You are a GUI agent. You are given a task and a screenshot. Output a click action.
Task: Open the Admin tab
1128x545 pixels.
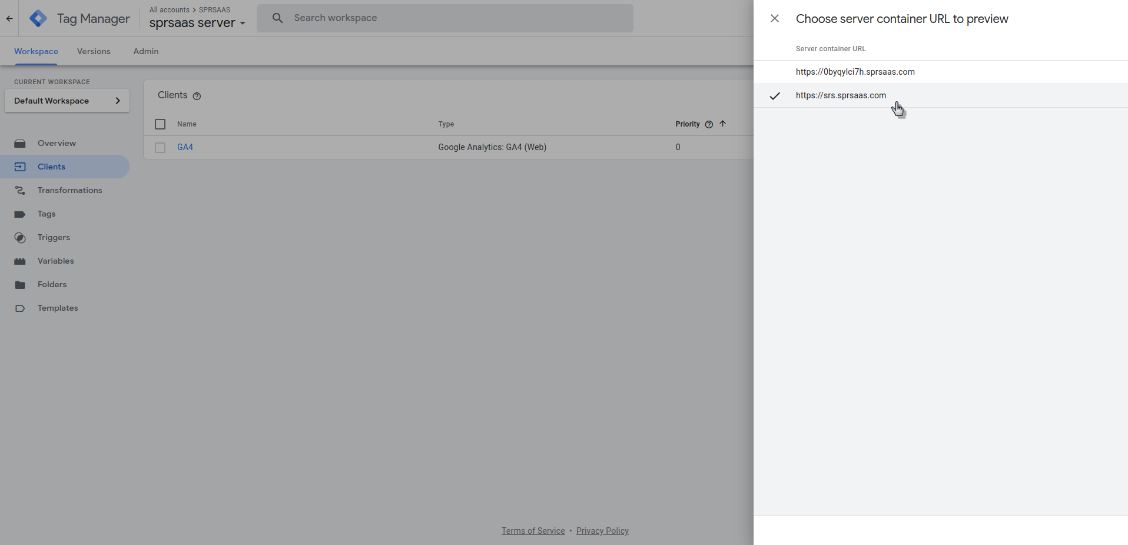(145, 51)
